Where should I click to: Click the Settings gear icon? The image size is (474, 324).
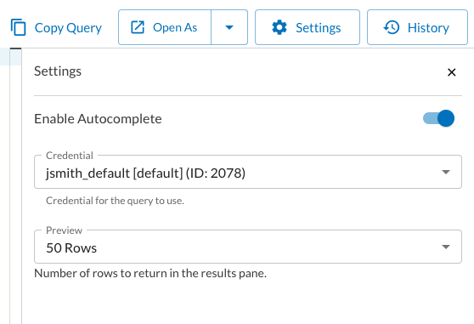pyautogui.click(x=279, y=27)
